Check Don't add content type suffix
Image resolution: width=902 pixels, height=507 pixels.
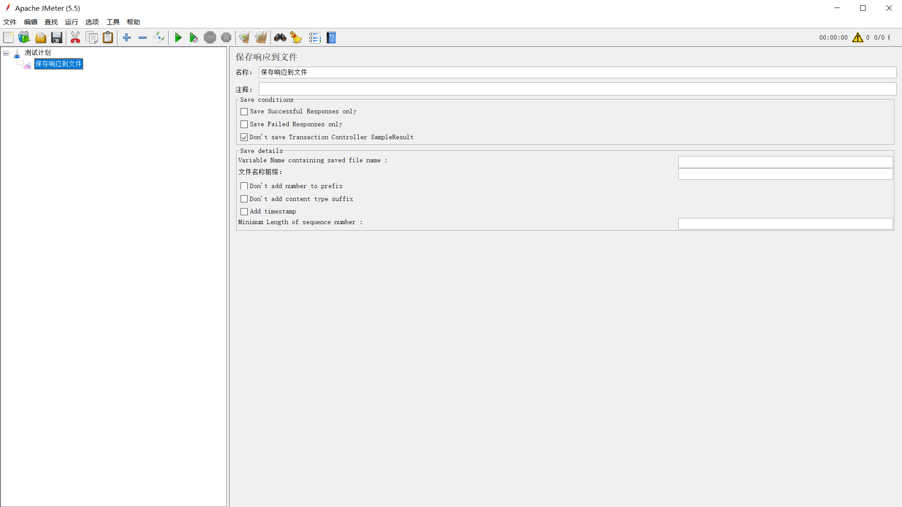point(244,199)
